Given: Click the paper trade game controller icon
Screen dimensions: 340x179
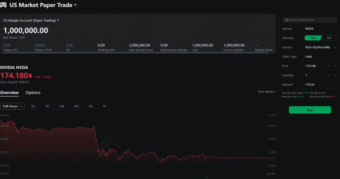Looking at the screenshot, I should [x=3, y=5].
